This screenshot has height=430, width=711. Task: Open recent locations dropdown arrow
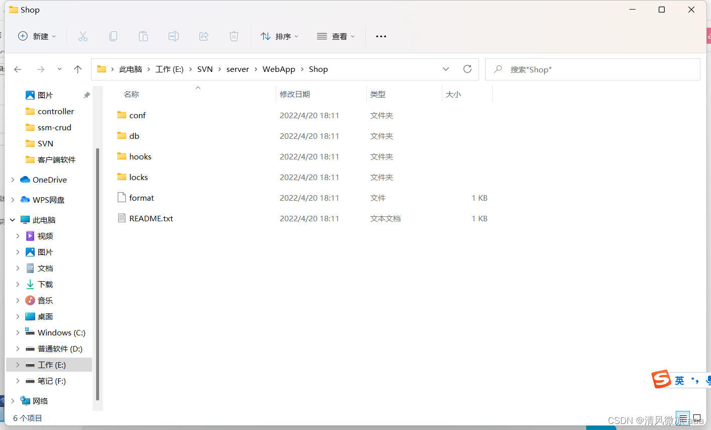[59, 69]
